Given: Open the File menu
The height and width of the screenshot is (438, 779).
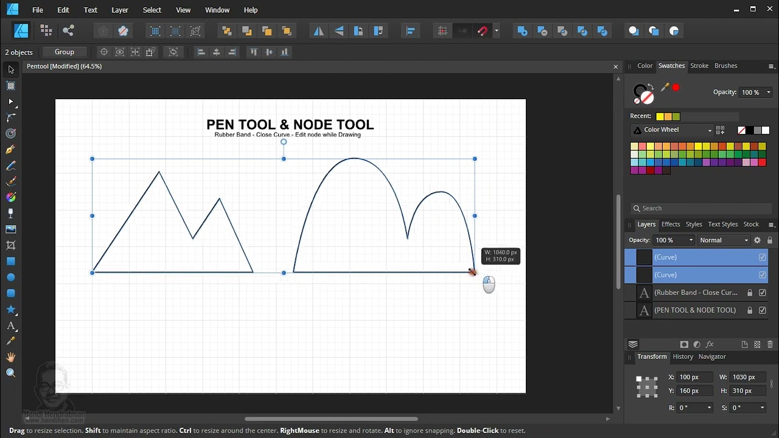Looking at the screenshot, I should click(38, 10).
